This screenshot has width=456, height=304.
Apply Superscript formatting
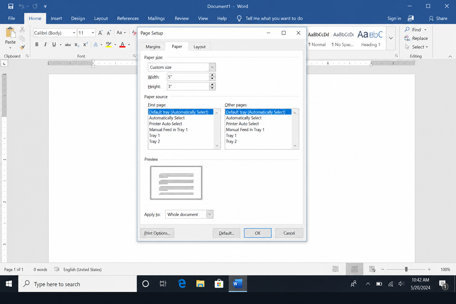[x=85, y=45]
